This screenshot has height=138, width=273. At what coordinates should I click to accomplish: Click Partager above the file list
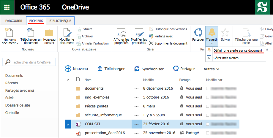(x=184, y=69)
